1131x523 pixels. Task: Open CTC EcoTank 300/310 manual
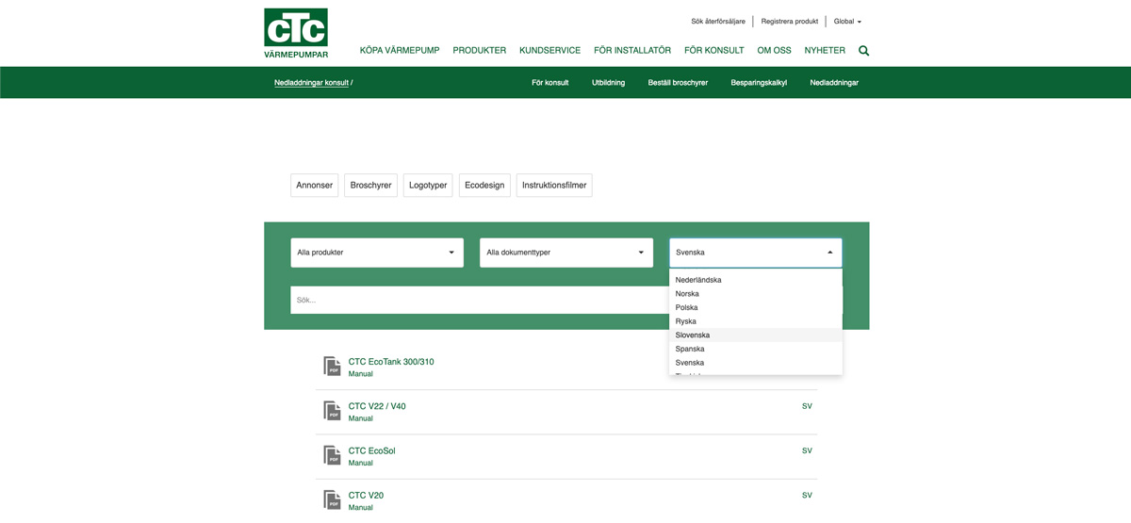tap(391, 362)
